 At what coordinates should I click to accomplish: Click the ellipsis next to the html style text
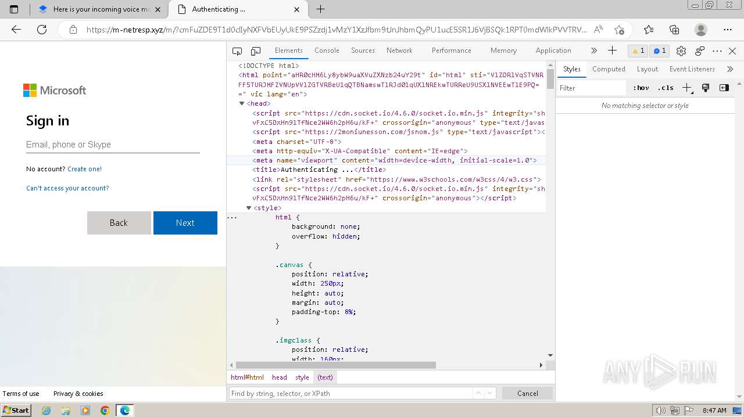232,217
